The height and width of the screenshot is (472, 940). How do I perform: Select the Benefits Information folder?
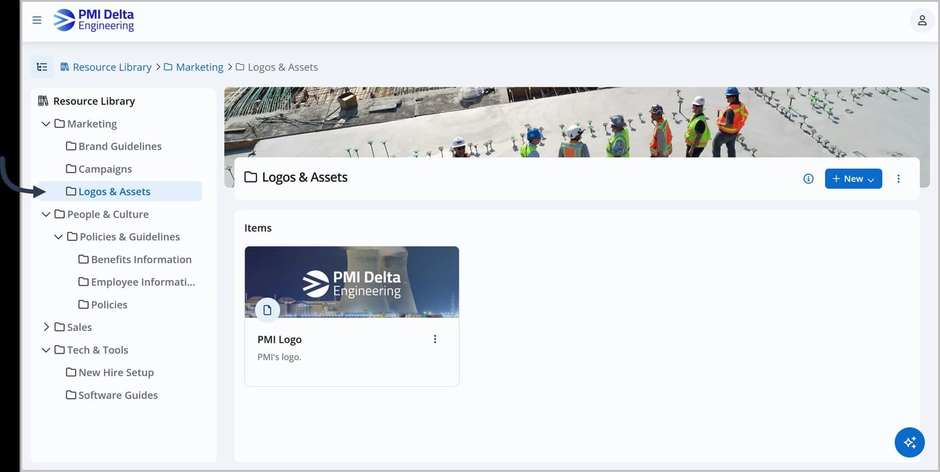click(x=135, y=259)
